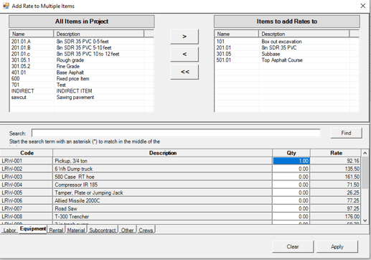This screenshot has height=260, width=371.
Task: Click the Code column header in rate grid
Action: 27,153
